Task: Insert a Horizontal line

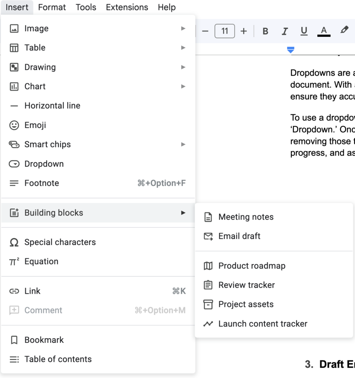Action: coord(52,106)
